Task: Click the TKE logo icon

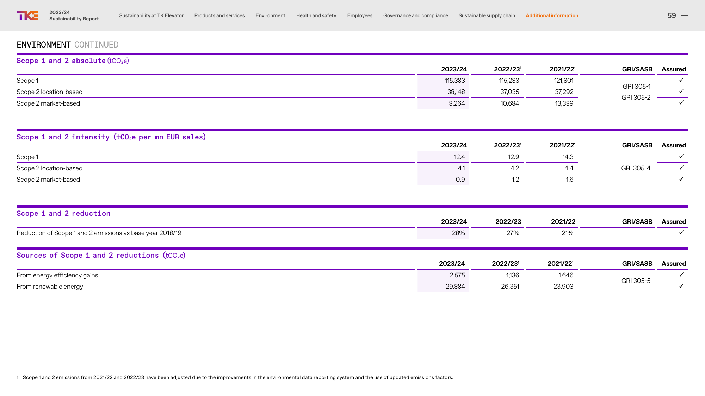Action: pos(27,15)
